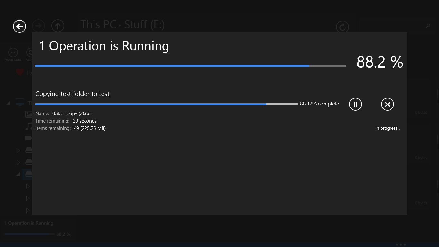Open search with the magnifier icon

coord(428,26)
